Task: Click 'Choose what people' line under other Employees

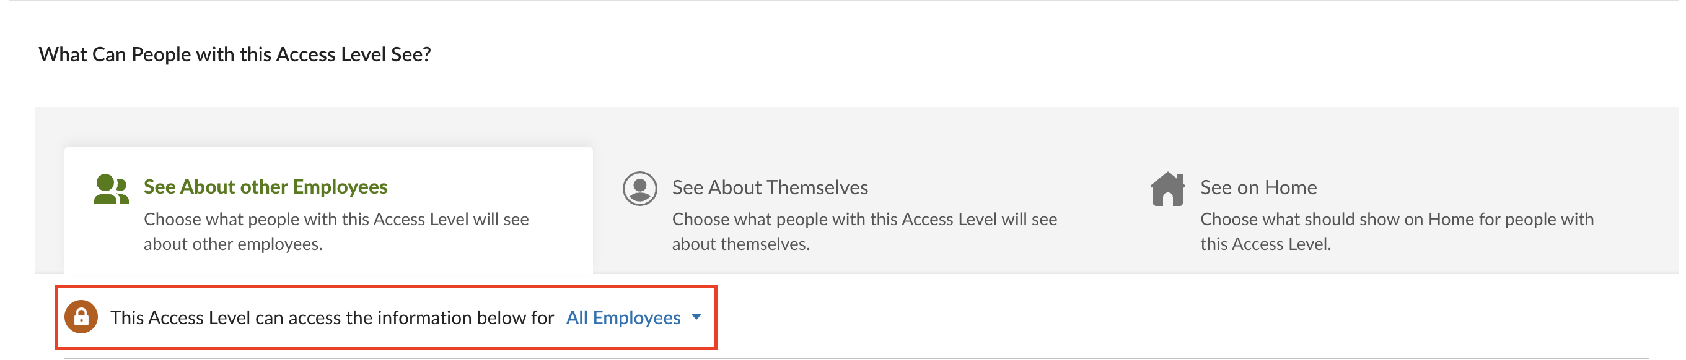Action: pyautogui.click(x=336, y=219)
